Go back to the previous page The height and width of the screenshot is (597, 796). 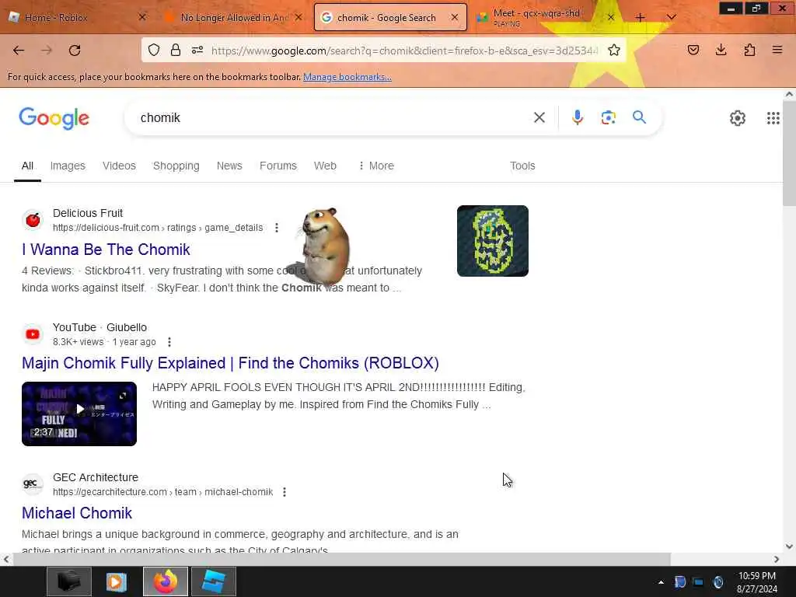pyautogui.click(x=19, y=51)
